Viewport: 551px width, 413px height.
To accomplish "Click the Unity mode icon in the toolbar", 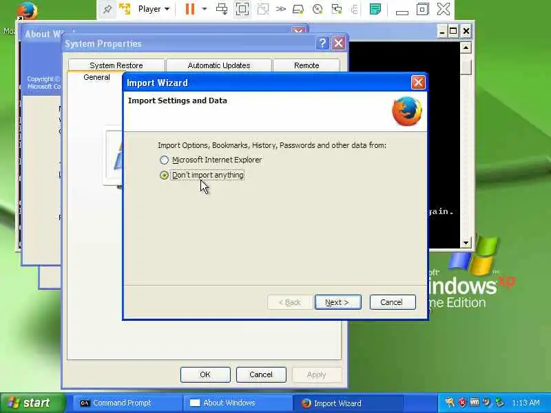I will [262, 9].
